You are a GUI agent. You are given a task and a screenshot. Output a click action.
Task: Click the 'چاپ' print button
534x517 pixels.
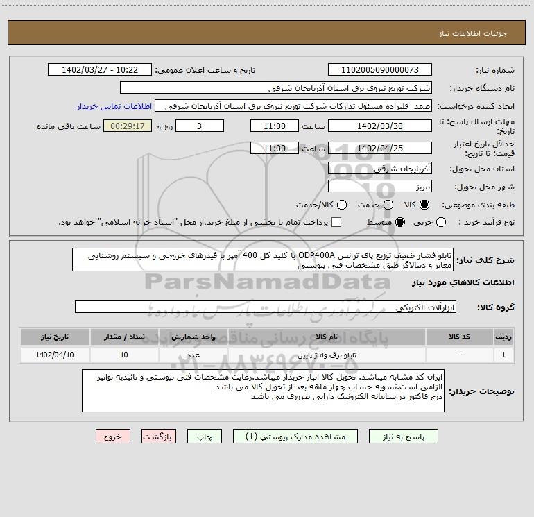[x=205, y=437]
